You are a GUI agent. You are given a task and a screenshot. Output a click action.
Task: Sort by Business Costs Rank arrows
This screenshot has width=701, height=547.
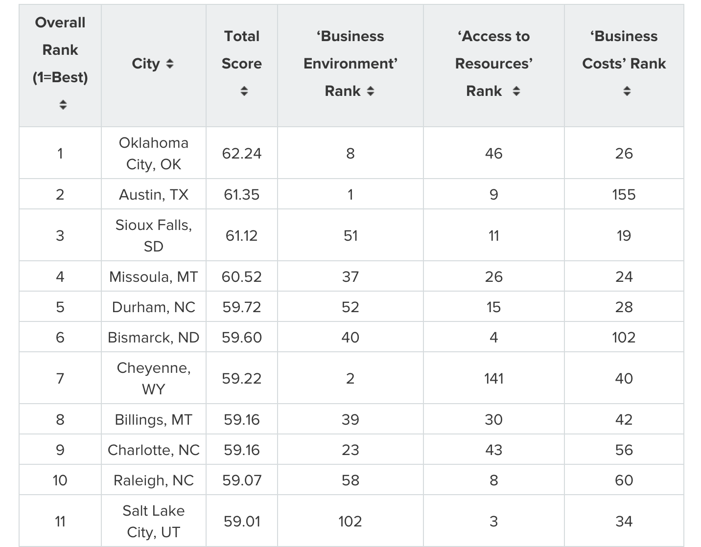pos(627,91)
